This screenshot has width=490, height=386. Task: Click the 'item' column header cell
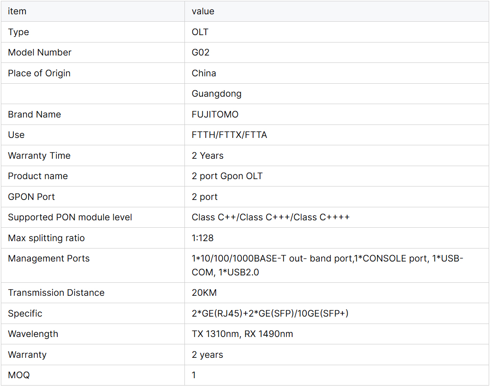point(17,11)
